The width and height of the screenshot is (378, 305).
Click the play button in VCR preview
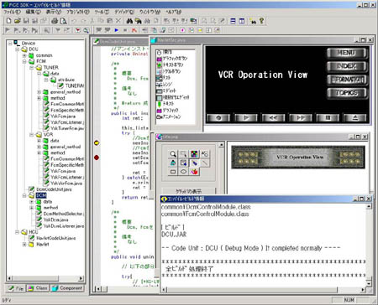tap(245, 118)
